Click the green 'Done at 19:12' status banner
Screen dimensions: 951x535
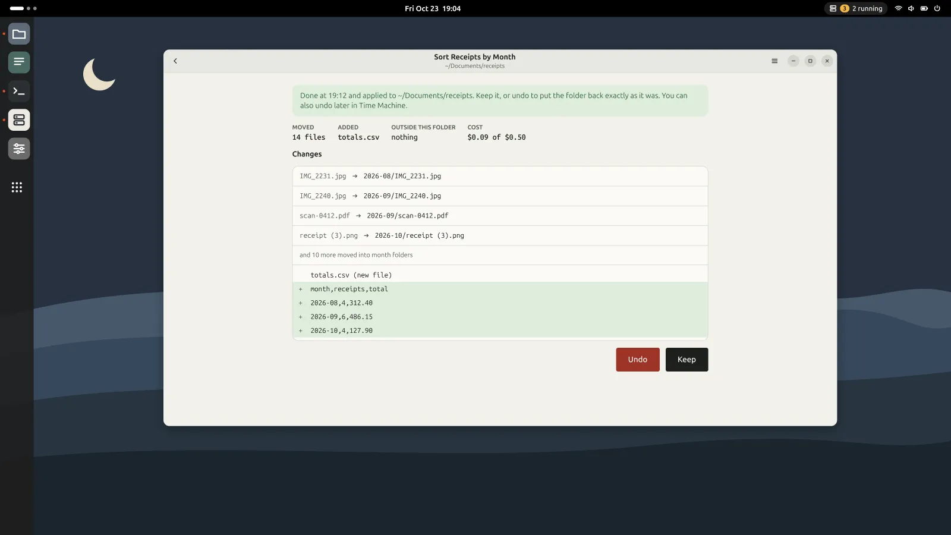coord(500,100)
